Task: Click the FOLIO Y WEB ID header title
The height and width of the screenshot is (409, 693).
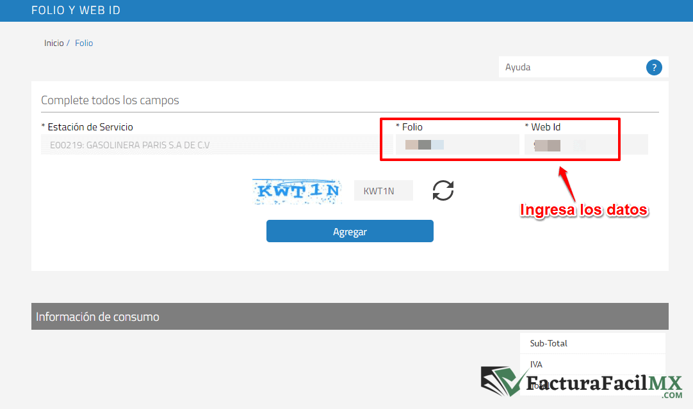Action: 76,10
